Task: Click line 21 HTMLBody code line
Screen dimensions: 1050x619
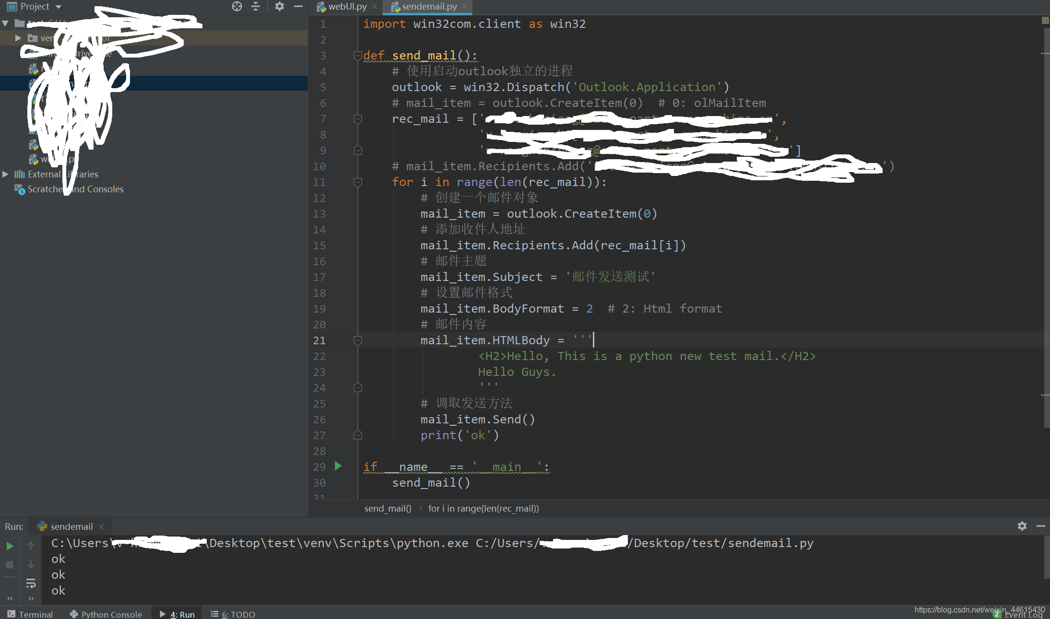Action: [x=506, y=340]
